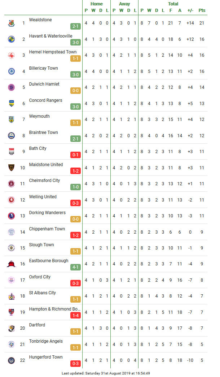Click Wealdstone's green 2-1 result badge
The height and width of the screenshot is (377, 220).
[x=75, y=26]
